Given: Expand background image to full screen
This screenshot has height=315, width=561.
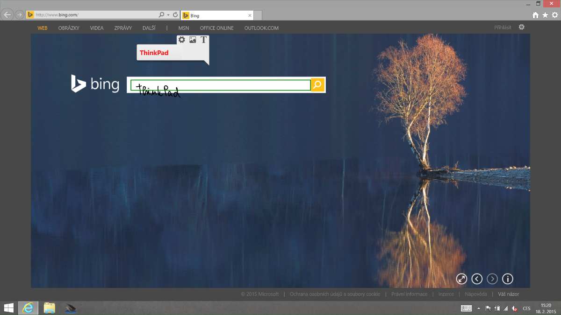Looking at the screenshot, I should 461,279.
